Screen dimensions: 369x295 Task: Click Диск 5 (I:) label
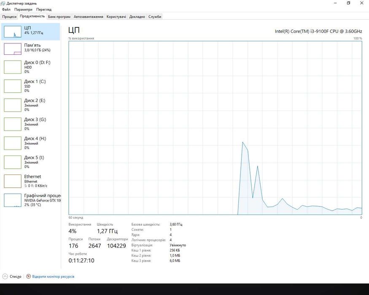click(34, 158)
